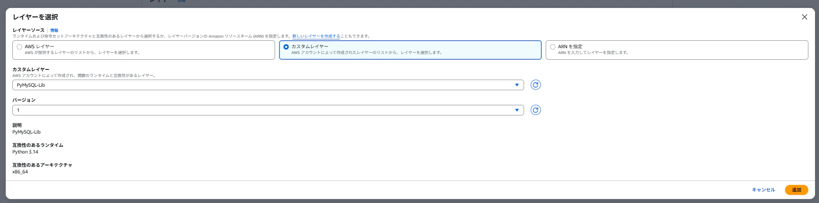Click the x86_64 architecture text
The width and height of the screenshot is (819, 203).
(x=20, y=172)
